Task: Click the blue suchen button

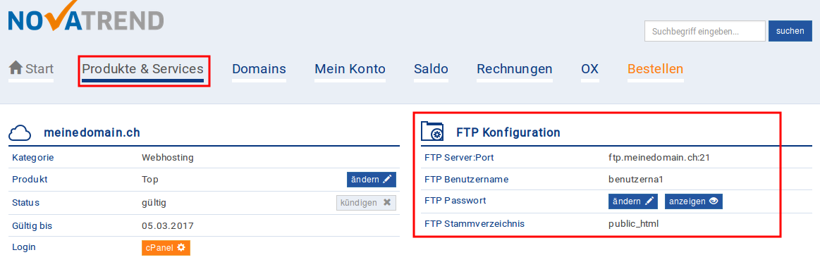Action: (x=790, y=31)
